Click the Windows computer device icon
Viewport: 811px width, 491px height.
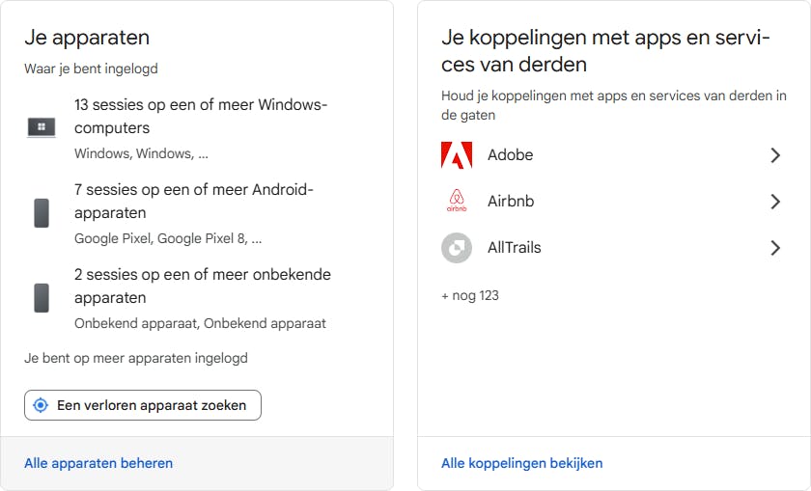point(42,127)
